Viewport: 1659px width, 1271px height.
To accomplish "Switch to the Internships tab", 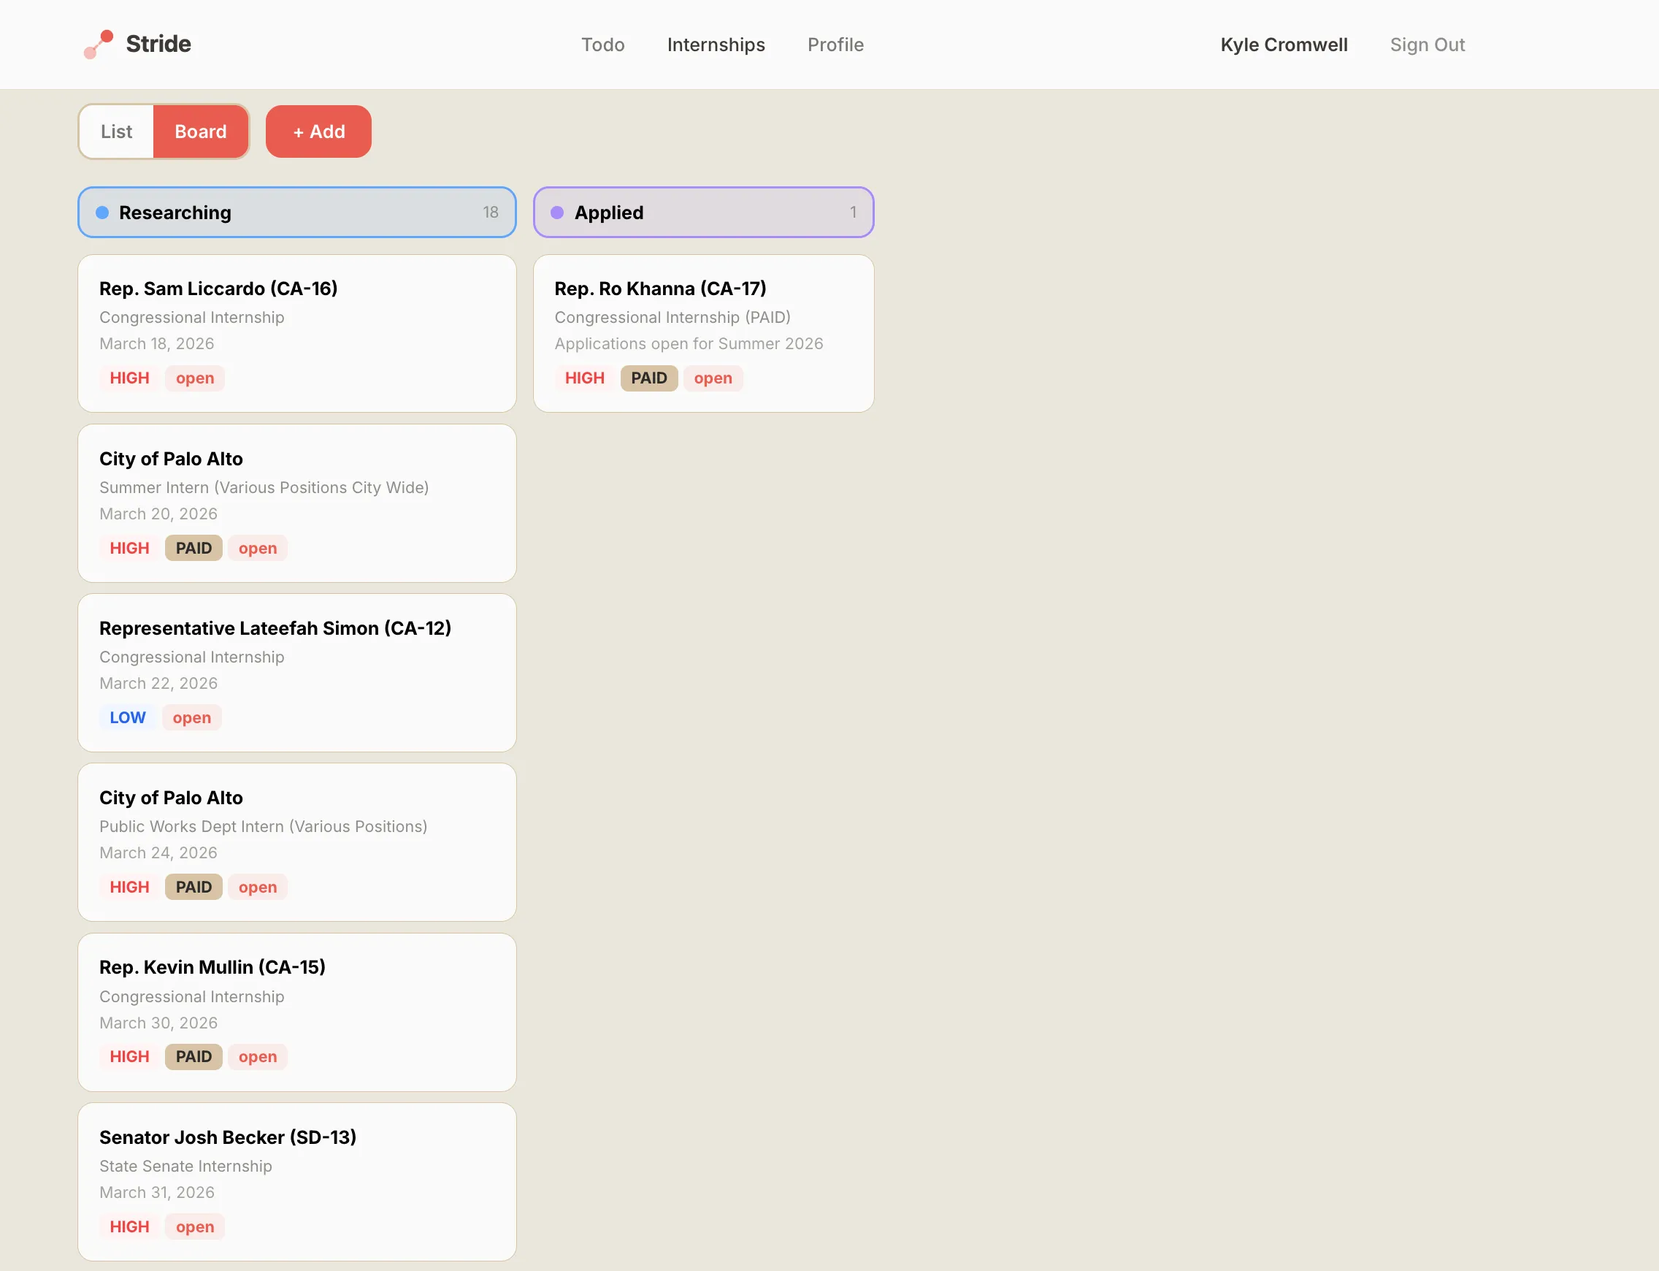I will pyautogui.click(x=716, y=45).
